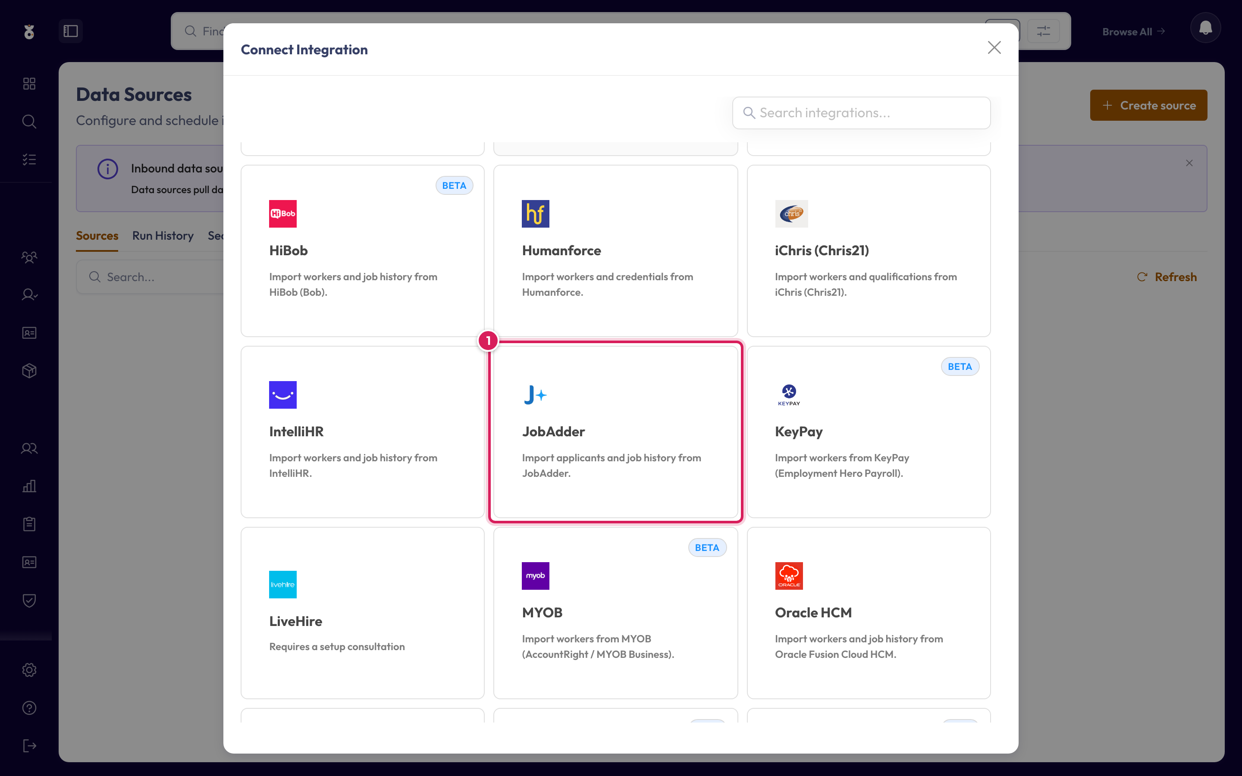Viewport: 1242px width, 776px height.
Task: Select the Oracle HCM red logo
Action: pyautogui.click(x=789, y=576)
